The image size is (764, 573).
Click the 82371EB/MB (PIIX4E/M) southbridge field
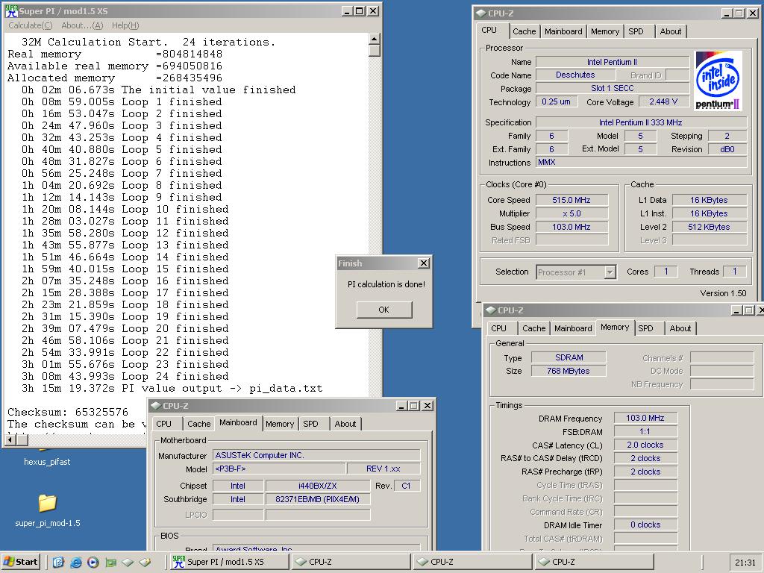tap(318, 499)
